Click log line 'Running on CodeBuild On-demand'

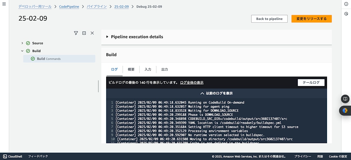[180, 102]
